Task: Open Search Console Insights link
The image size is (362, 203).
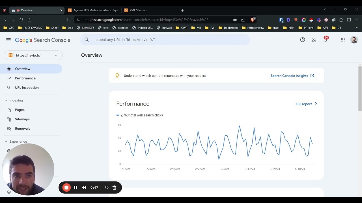Action: tap(292, 76)
